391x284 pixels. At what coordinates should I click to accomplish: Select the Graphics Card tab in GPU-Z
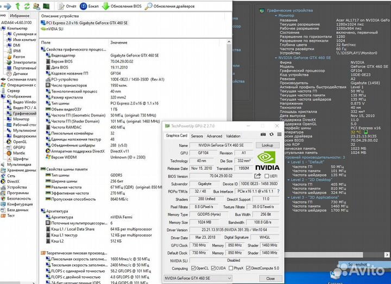pyautogui.click(x=176, y=135)
